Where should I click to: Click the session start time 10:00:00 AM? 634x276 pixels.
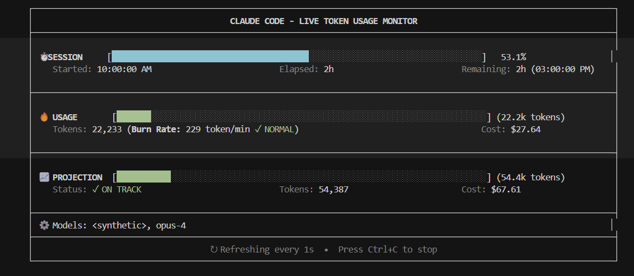(124, 69)
